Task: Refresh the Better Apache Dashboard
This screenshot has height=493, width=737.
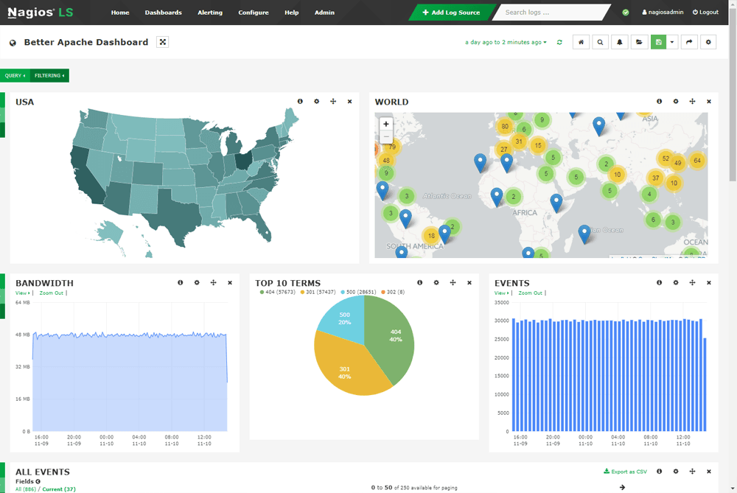Action: click(559, 42)
